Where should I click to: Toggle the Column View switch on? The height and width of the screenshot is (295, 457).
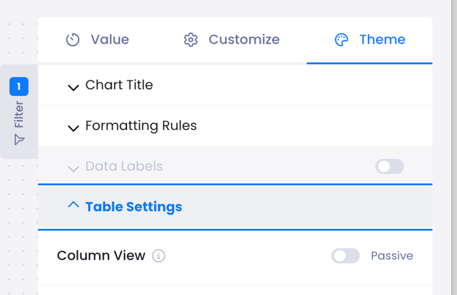[346, 256]
